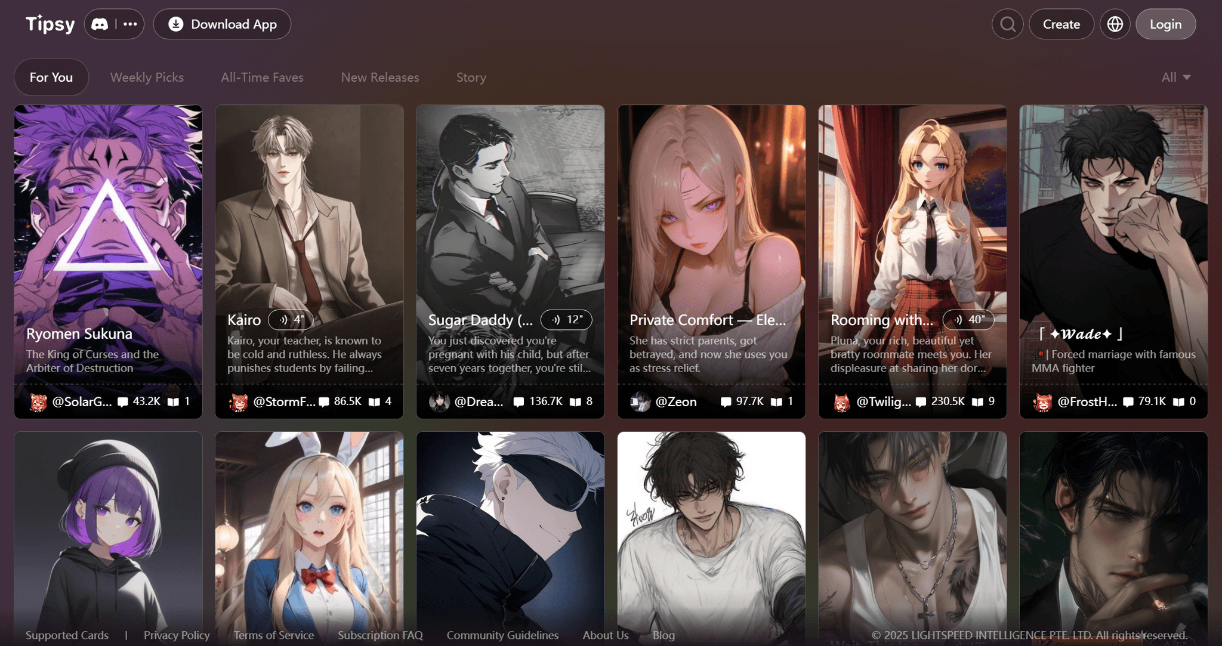Select the Story tab
Screen dimensions: 1222x646
click(471, 78)
